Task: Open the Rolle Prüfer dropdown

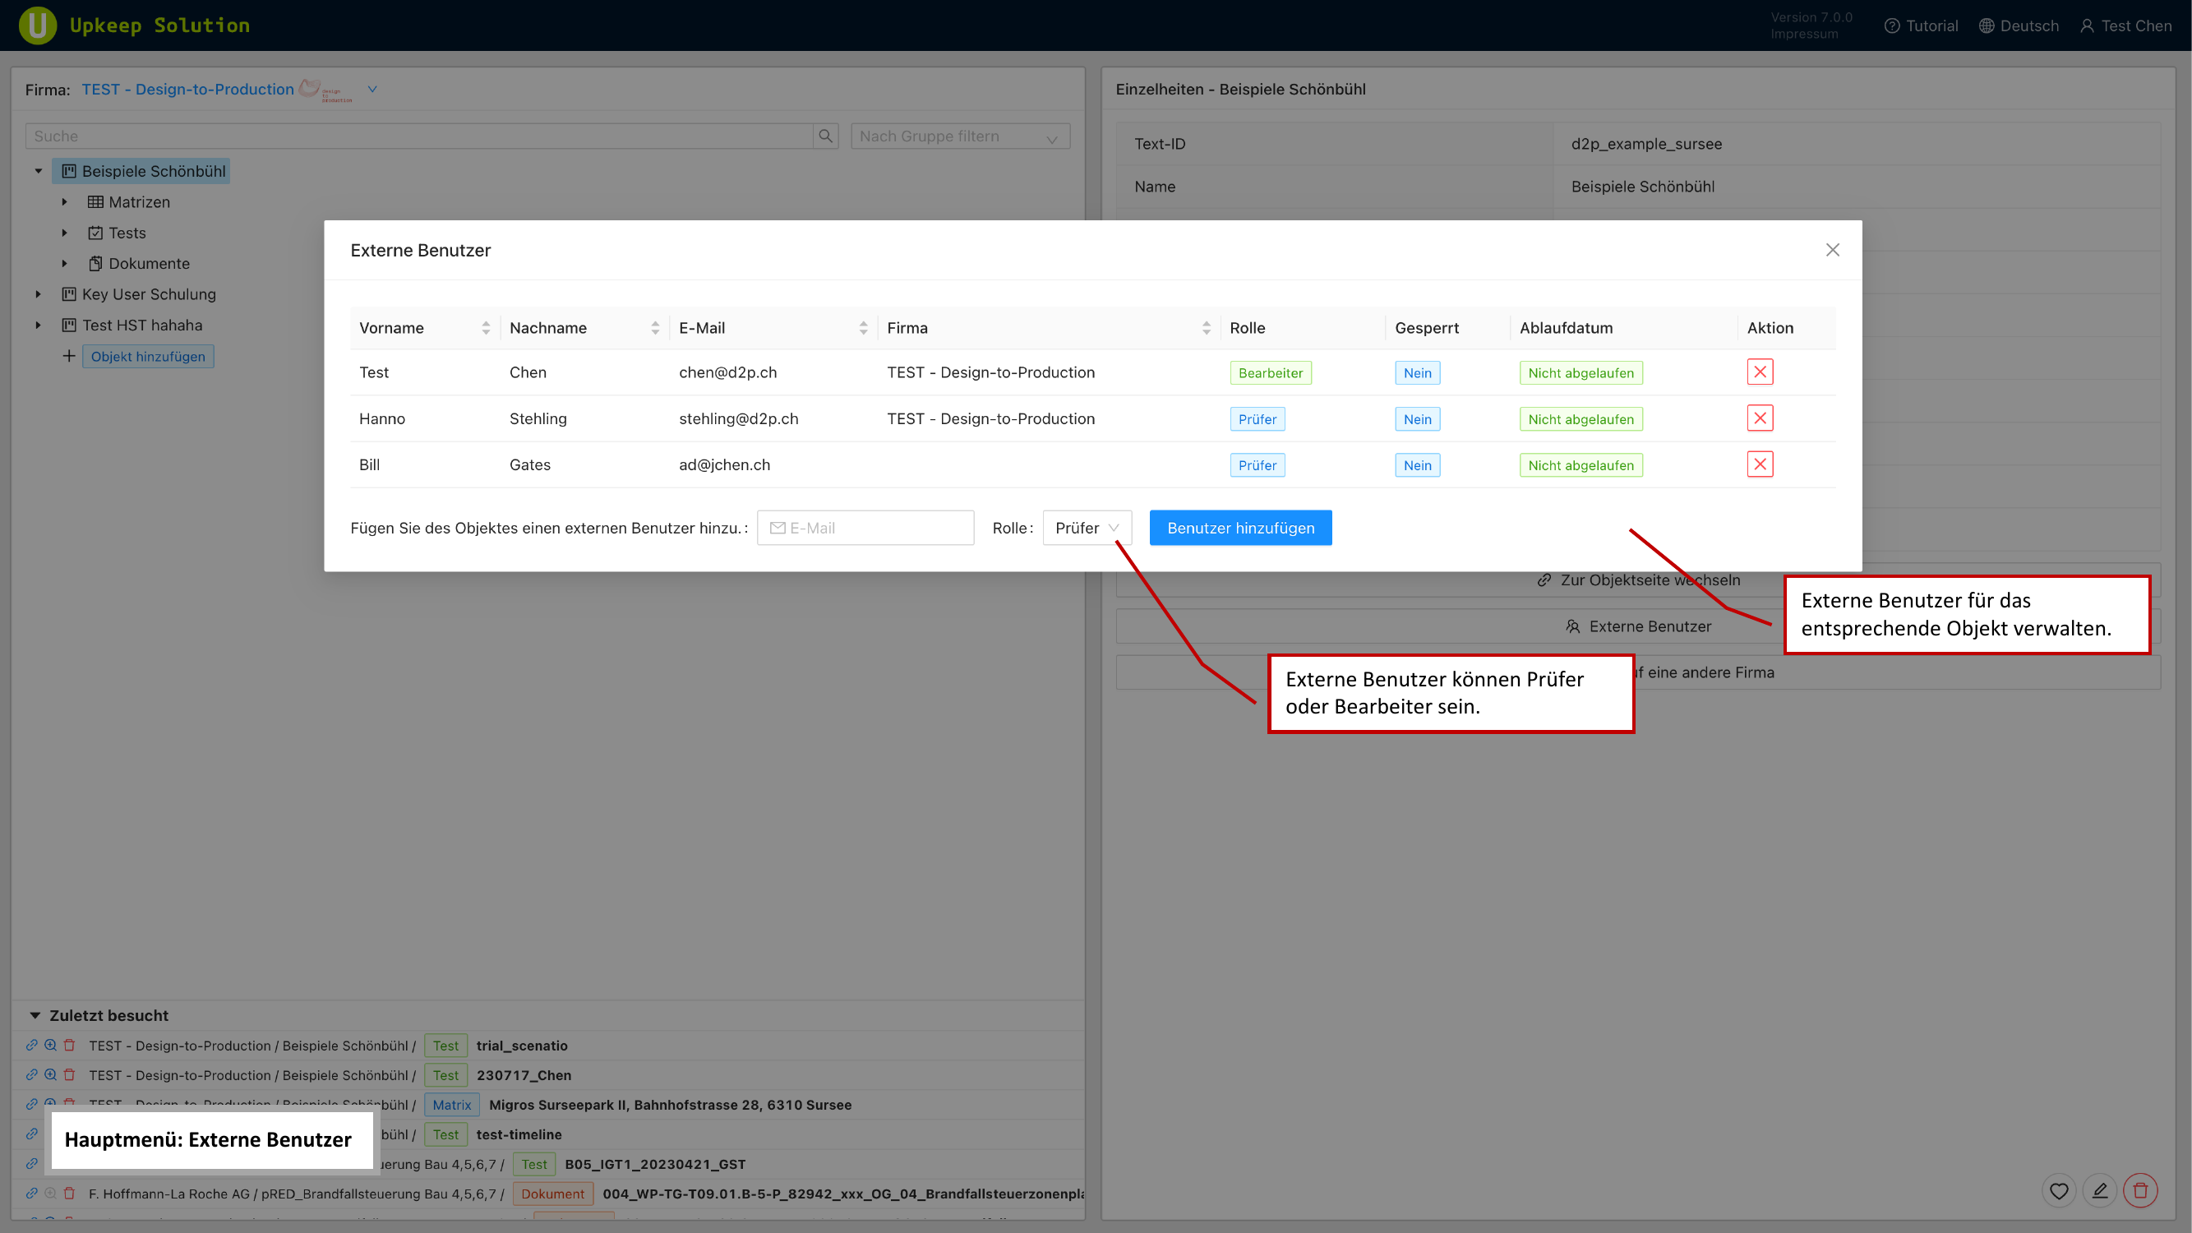Action: [1087, 528]
